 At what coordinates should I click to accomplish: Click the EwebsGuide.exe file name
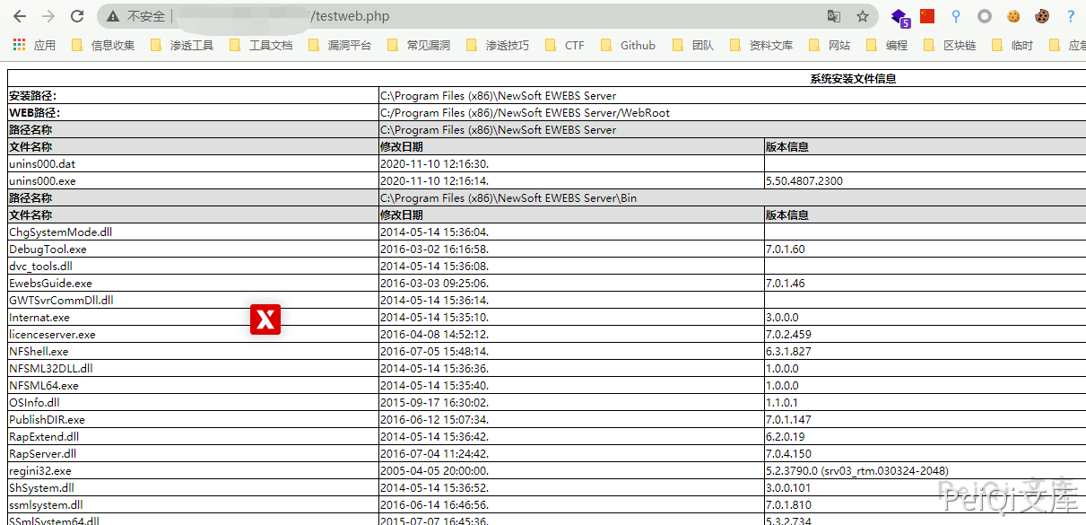[x=50, y=284]
